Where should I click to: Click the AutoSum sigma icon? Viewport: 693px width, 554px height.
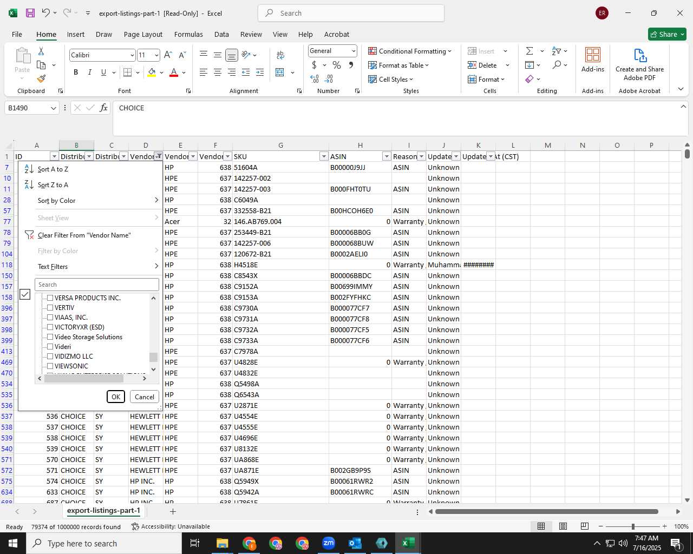529,51
